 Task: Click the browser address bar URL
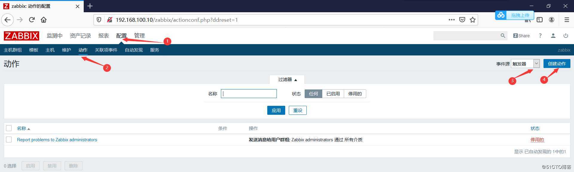(x=176, y=20)
